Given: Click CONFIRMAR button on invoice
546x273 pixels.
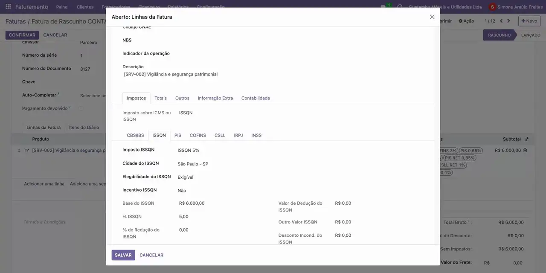Looking at the screenshot, I should pyautogui.click(x=22, y=35).
